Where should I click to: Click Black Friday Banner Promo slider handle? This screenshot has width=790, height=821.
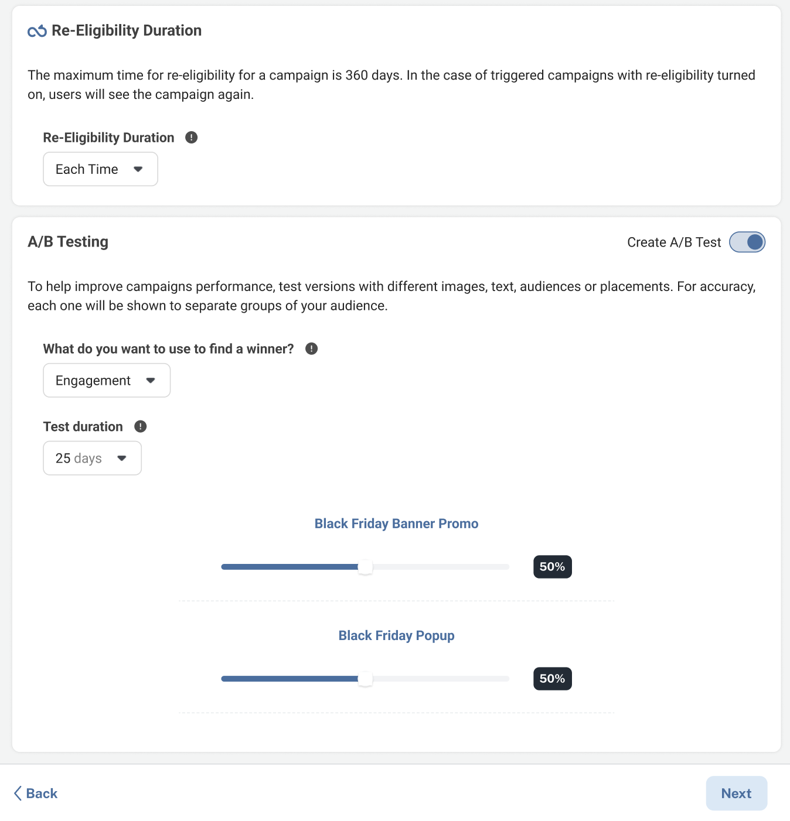pyautogui.click(x=365, y=567)
